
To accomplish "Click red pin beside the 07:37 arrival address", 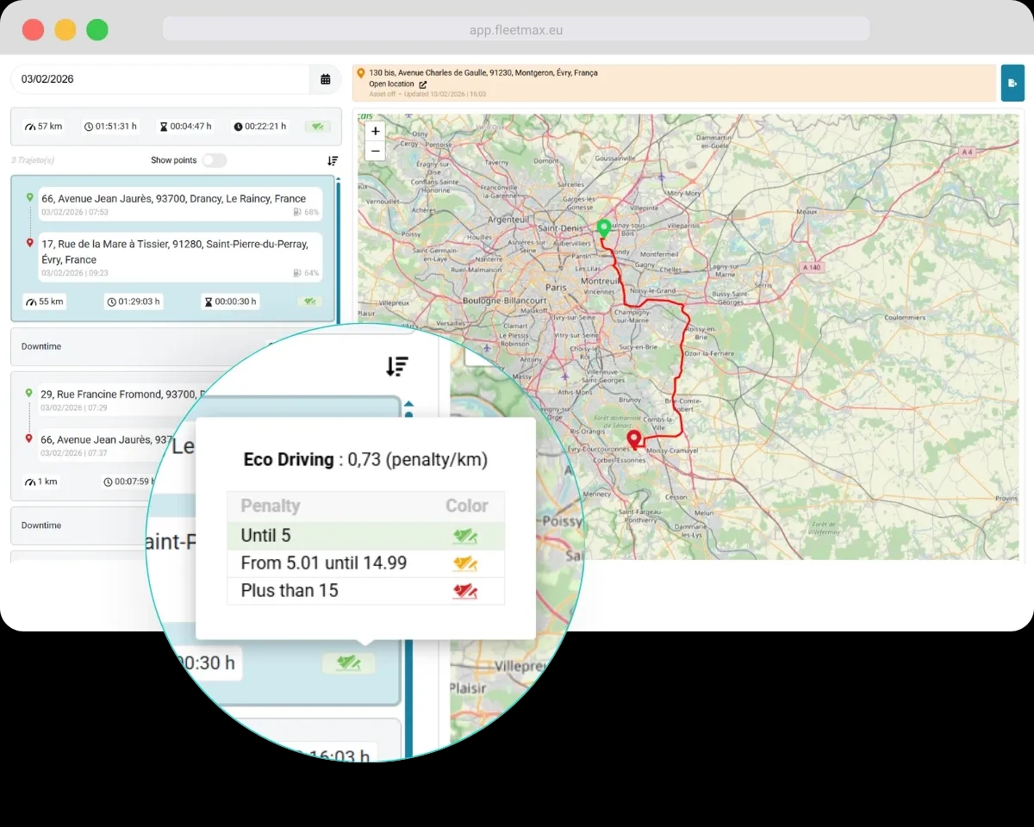I will (29, 438).
